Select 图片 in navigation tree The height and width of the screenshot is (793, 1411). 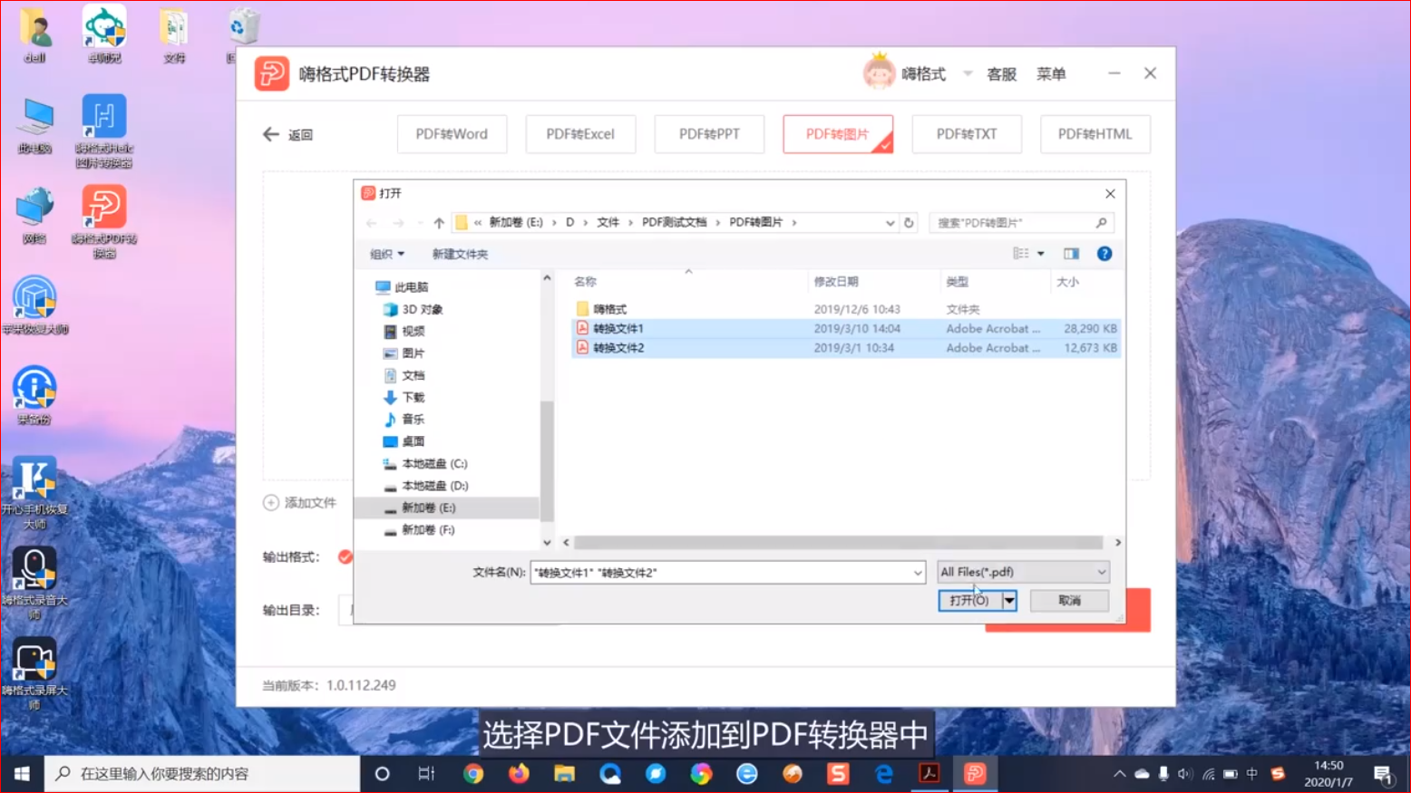click(404, 353)
